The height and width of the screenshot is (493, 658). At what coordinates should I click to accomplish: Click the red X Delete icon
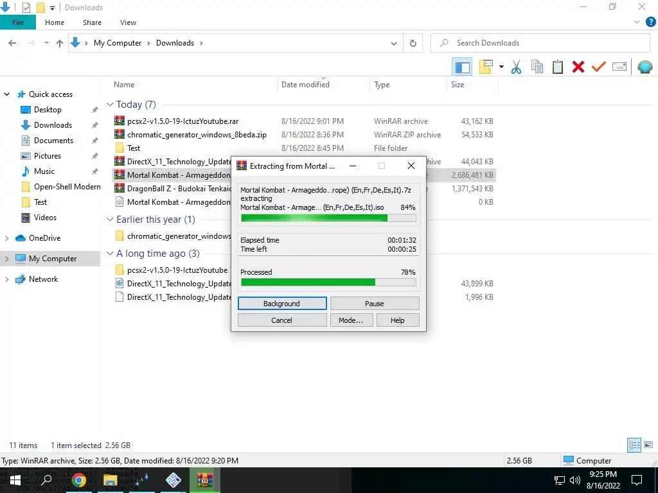tap(578, 67)
